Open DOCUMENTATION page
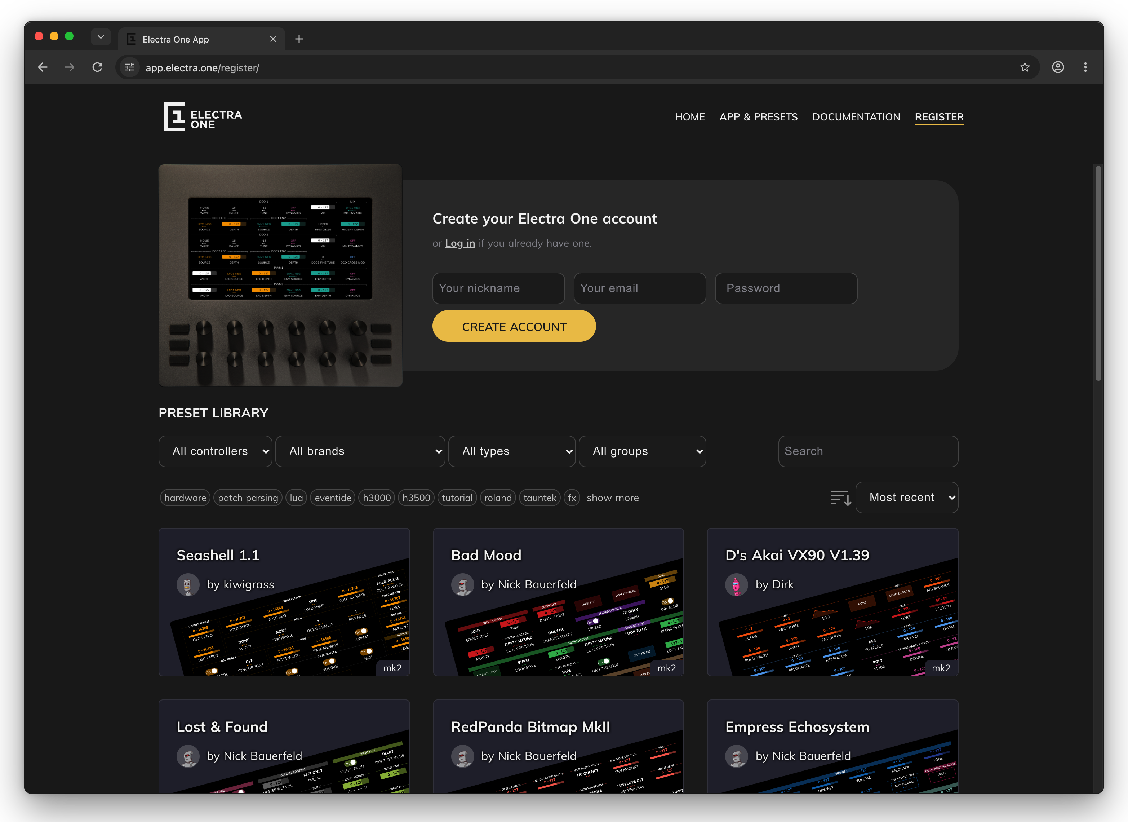The height and width of the screenshot is (822, 1128). pyautogui.click(x=856, y=117)
